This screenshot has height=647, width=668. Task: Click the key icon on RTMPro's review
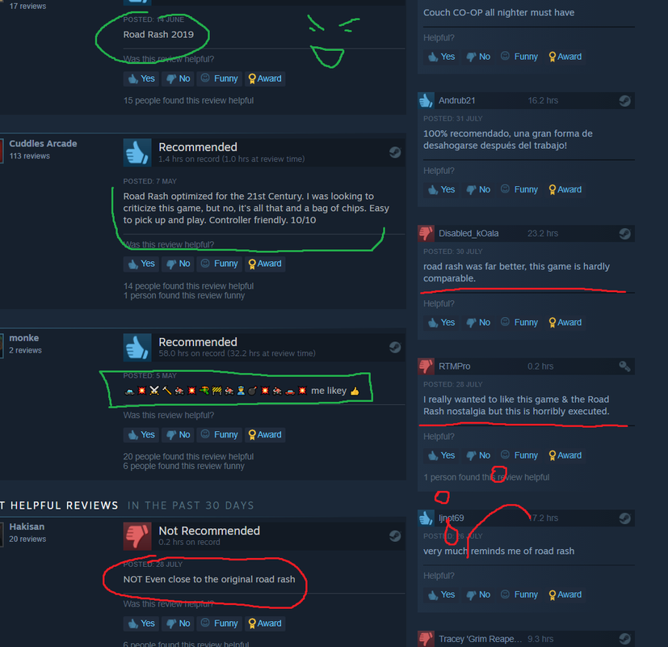click(x=624, y=366)
